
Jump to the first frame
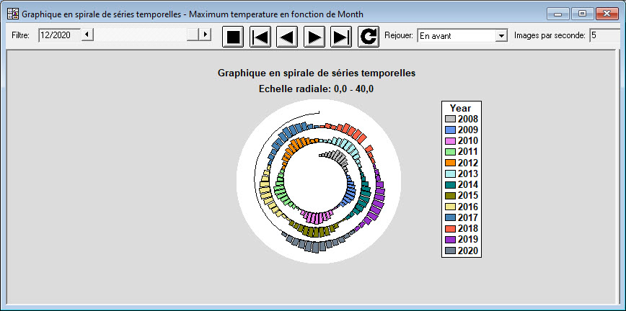pyautogui.click(x=260, y=37)
